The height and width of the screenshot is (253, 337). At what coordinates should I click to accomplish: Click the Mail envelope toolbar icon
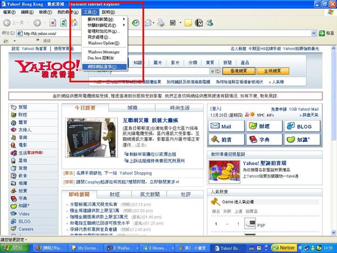click(148, 22)
